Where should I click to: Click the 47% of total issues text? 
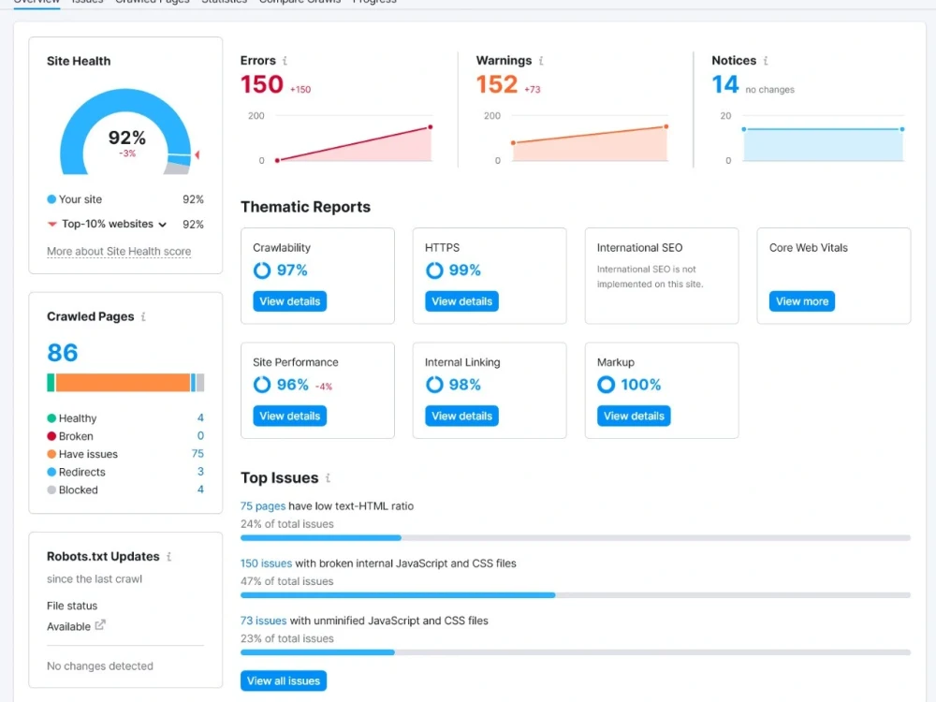coord(286,581)
